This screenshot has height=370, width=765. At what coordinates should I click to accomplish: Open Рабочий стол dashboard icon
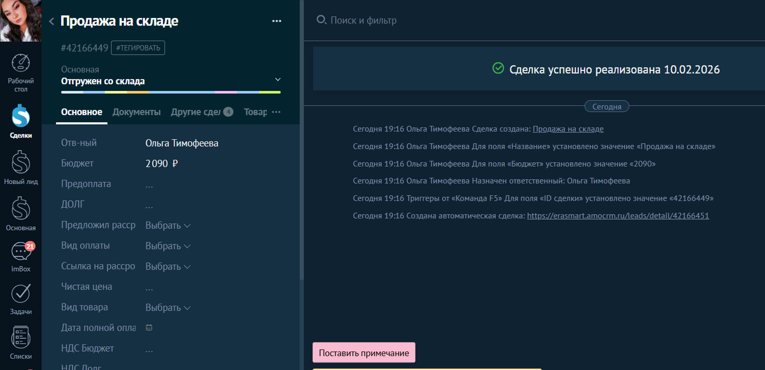pyautogui.click(x=21, y=72)
